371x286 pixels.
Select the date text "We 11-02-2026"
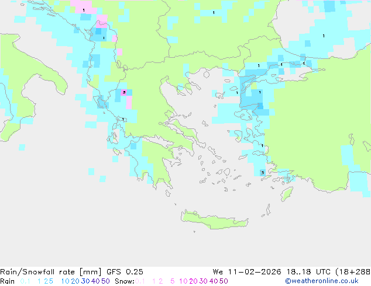[x=247, y=272]
